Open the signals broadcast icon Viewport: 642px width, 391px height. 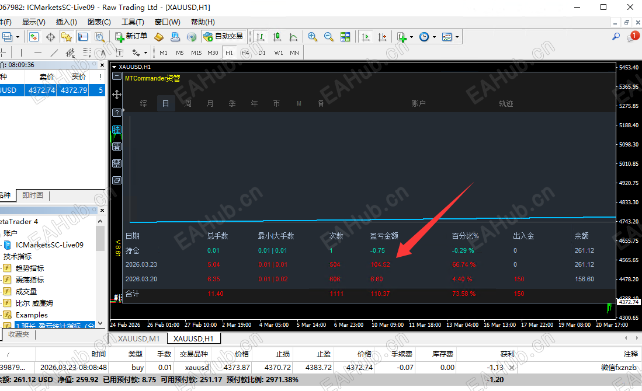[192, 37]
